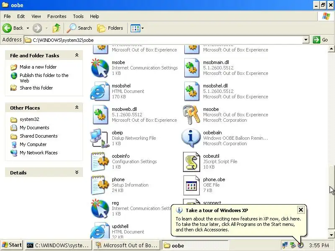Click the scrollbar down arrow
Viewport: 335px width, 251px height.
click(x=331, y=235)
